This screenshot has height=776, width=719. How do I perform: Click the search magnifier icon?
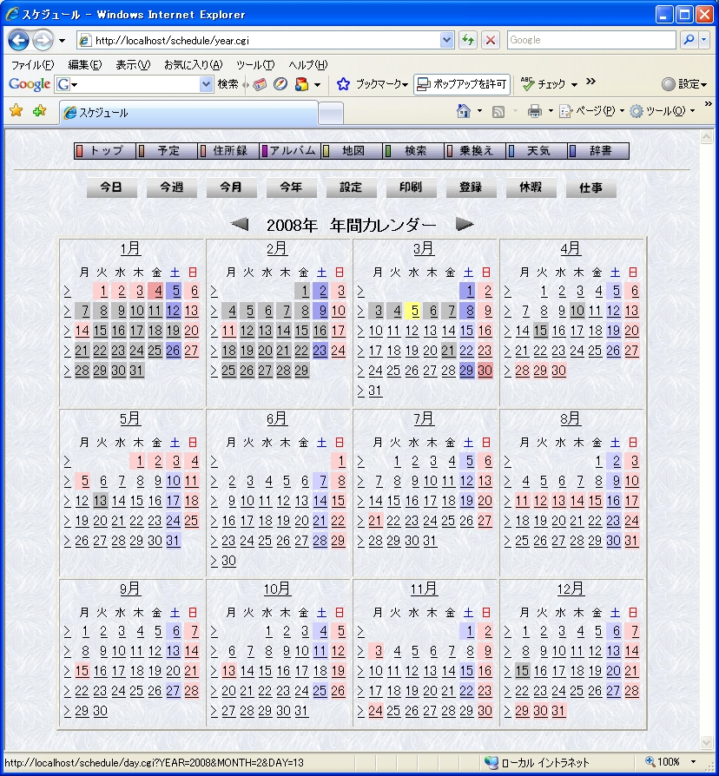click(x=689, y=40)
